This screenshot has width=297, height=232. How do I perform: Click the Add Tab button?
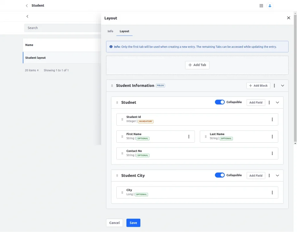pyautogui.click(x=197, y=65)
